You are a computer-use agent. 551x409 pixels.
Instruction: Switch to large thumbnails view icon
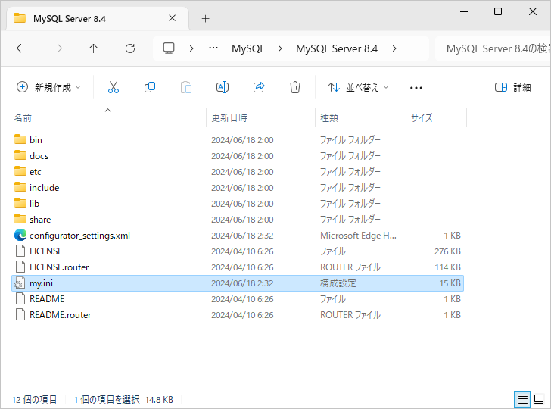coord(539,399)
